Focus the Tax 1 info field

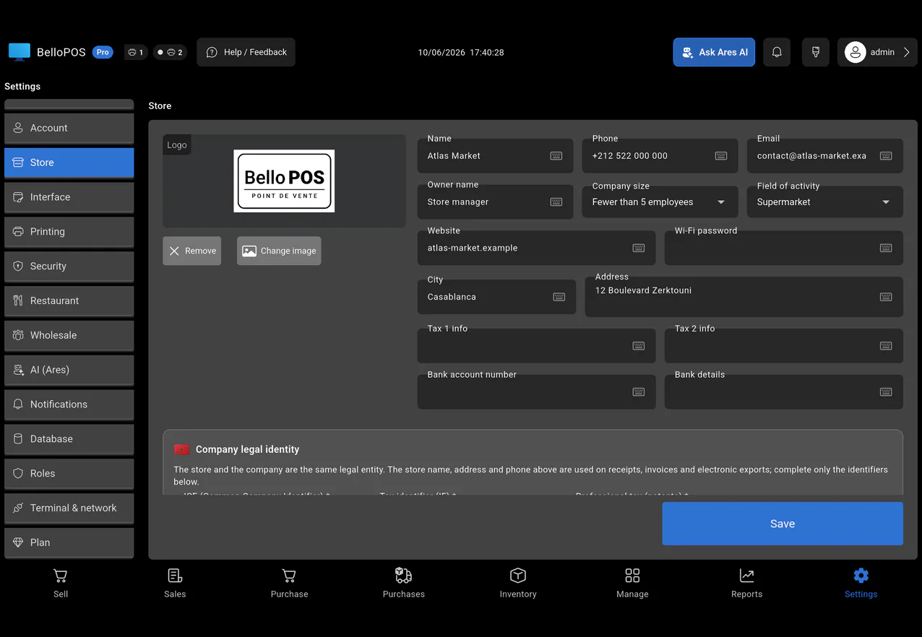point(537,346)
